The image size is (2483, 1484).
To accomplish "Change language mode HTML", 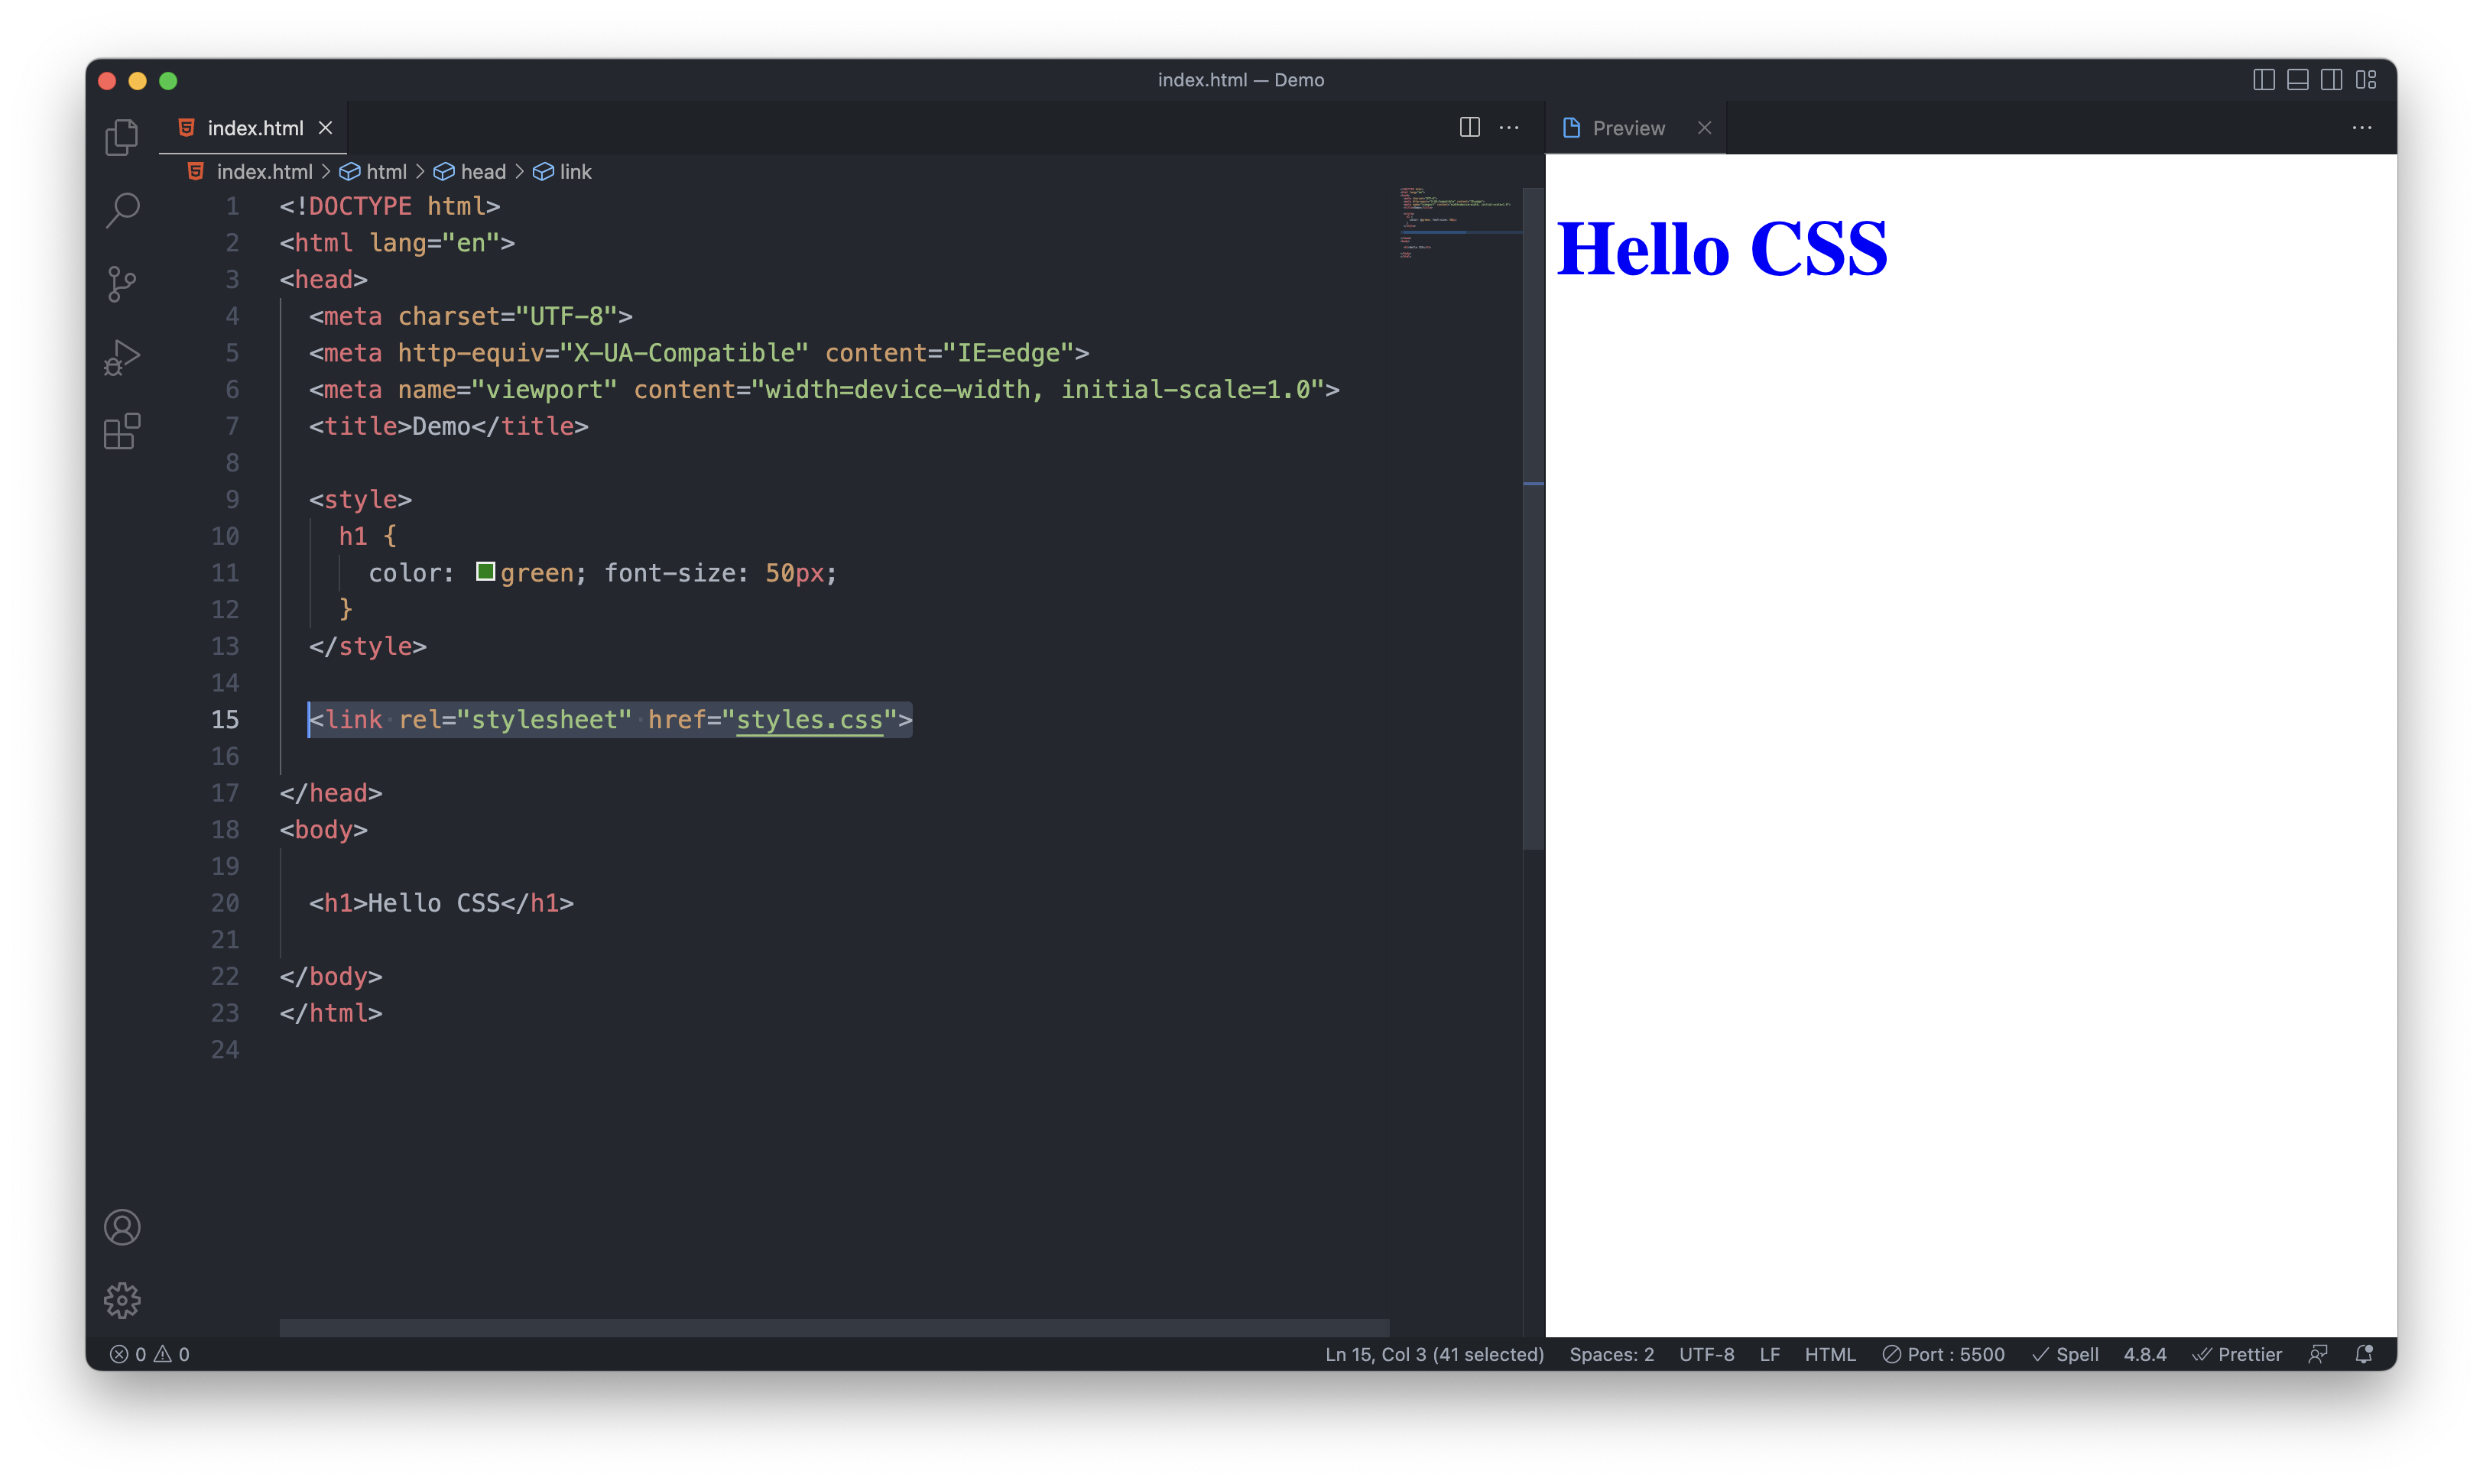I will tap(1829, 1354).
